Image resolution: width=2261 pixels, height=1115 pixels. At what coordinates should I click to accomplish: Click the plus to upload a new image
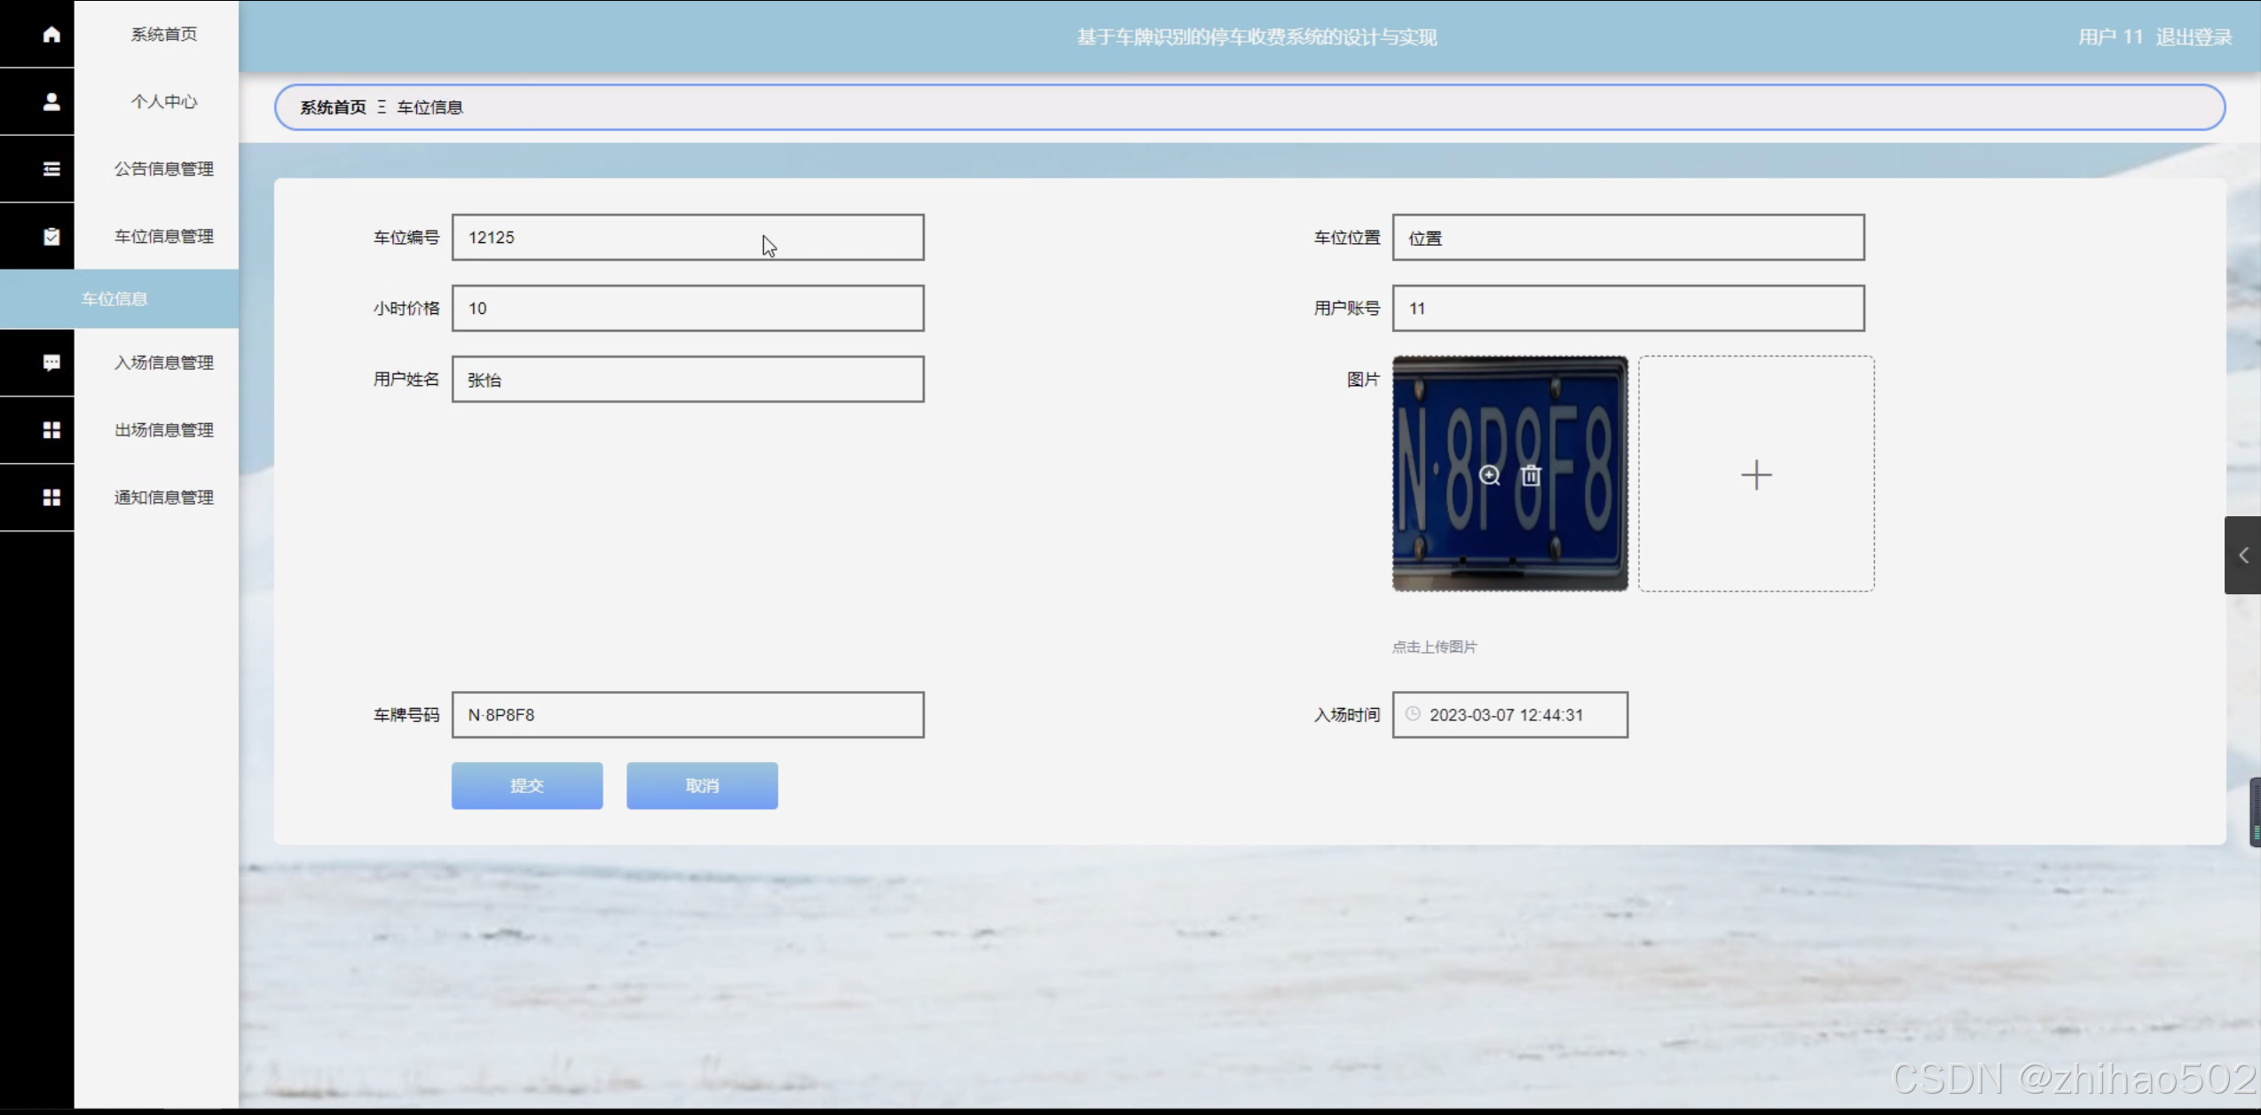[1755, 475]
